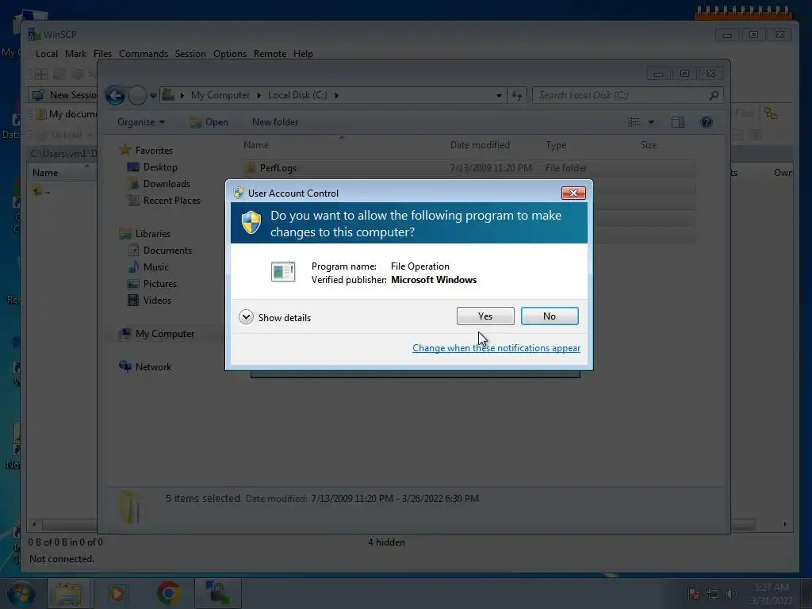Open the address bar history dropdown

click(x=499, y=96)
